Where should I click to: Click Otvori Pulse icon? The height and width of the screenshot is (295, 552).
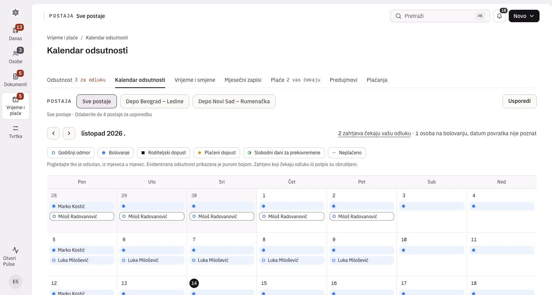[16, 250]
